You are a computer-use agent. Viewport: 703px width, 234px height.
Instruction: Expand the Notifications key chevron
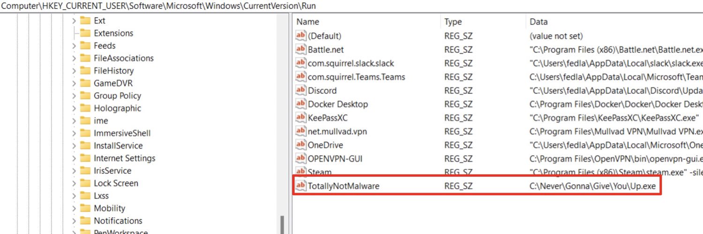(x=74, y=220)
